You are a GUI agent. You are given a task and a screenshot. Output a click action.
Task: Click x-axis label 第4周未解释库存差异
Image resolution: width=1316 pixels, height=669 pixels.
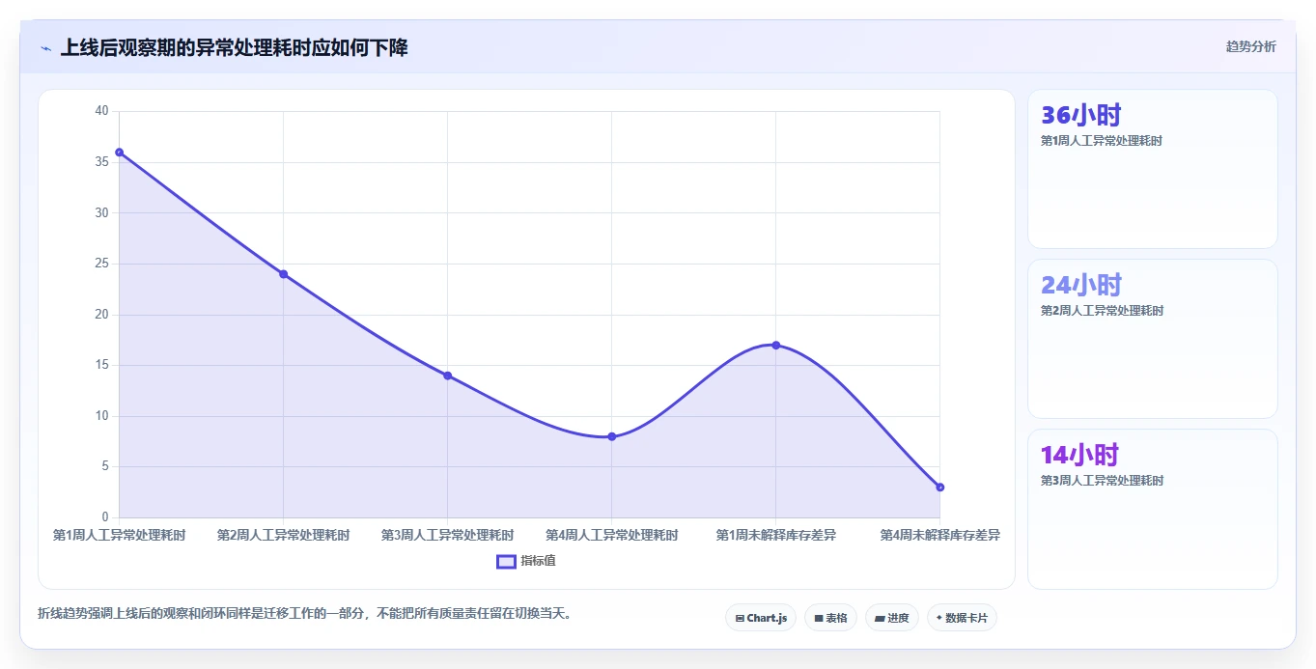(939, 535)
